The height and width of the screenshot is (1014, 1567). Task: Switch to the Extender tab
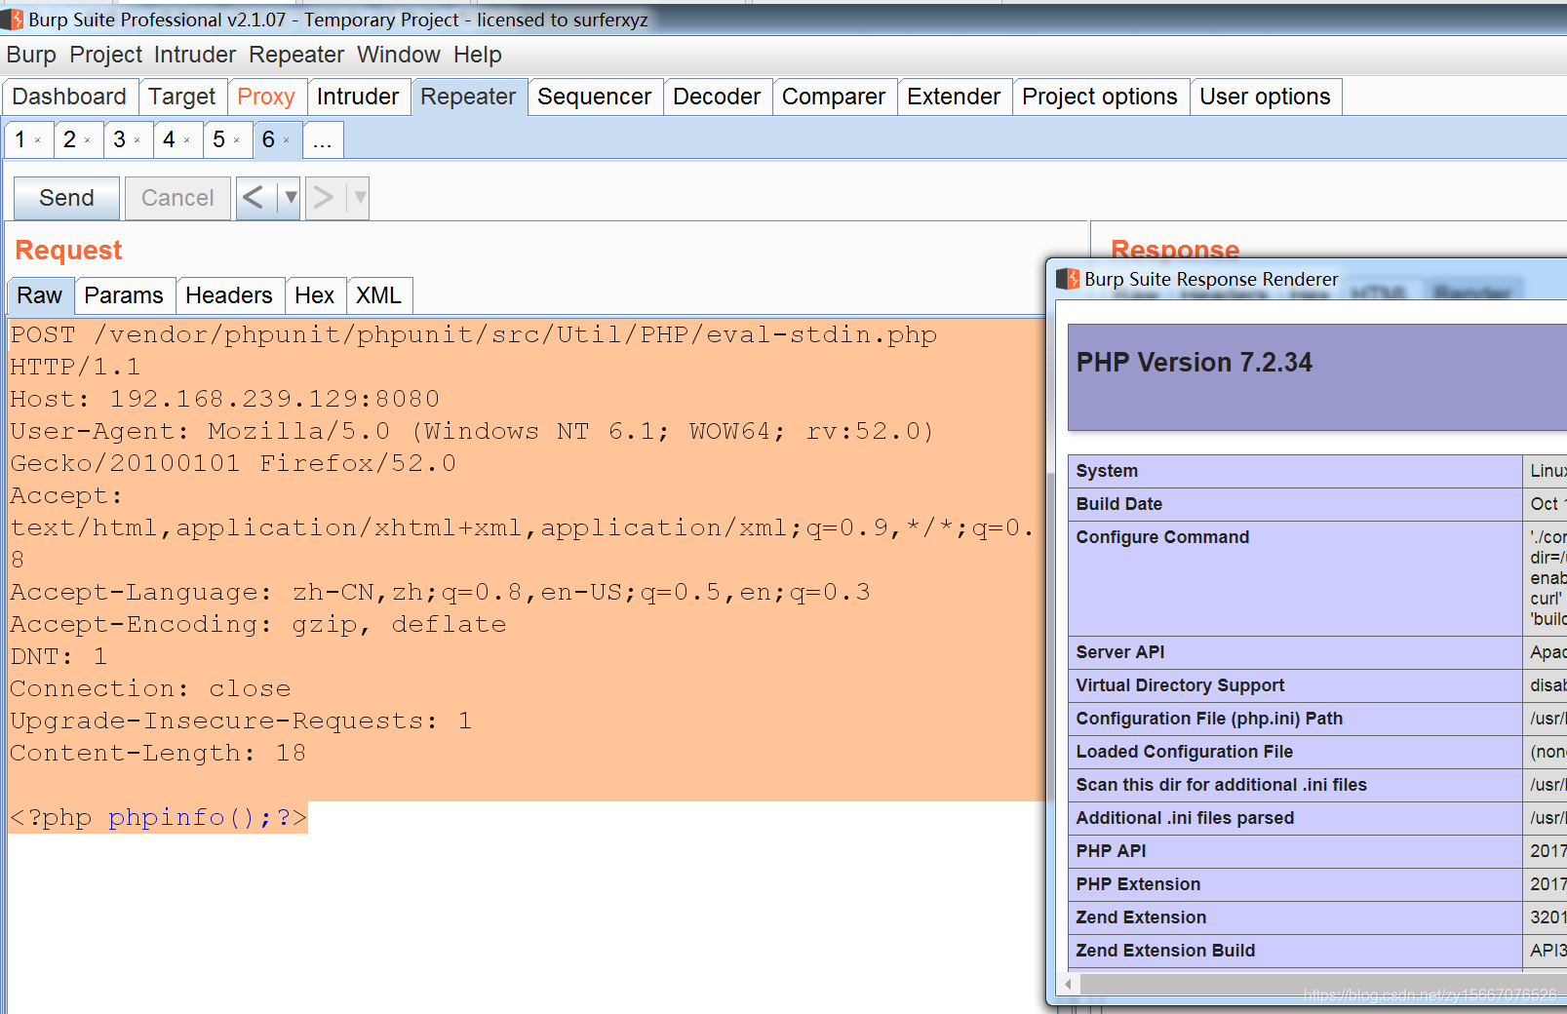click(954, 97)
